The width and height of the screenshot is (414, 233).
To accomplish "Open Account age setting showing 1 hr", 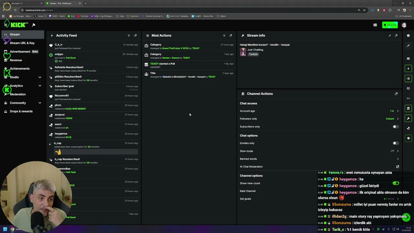I will 319,111.
